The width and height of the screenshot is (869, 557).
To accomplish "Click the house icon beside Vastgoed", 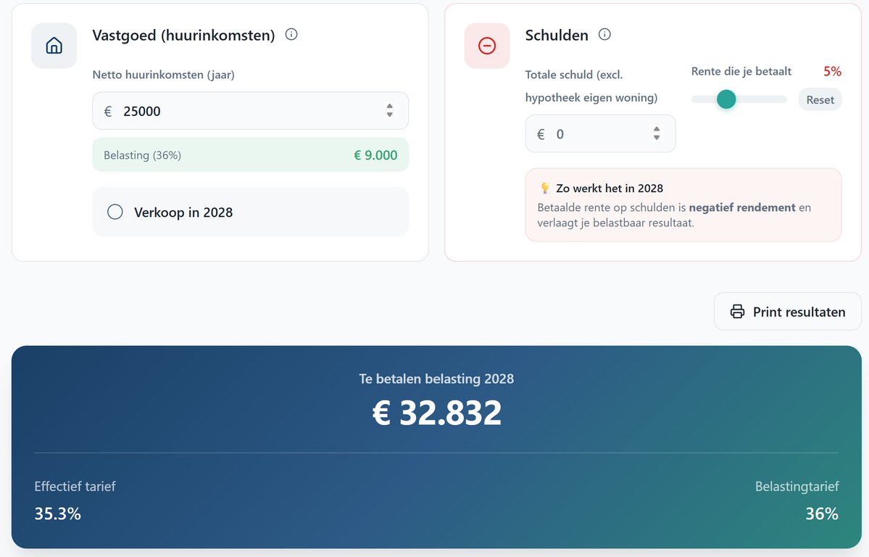I will [x=54, y=46].
